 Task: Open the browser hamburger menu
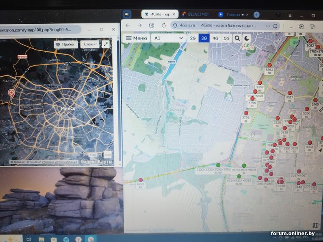pos(290,15)
